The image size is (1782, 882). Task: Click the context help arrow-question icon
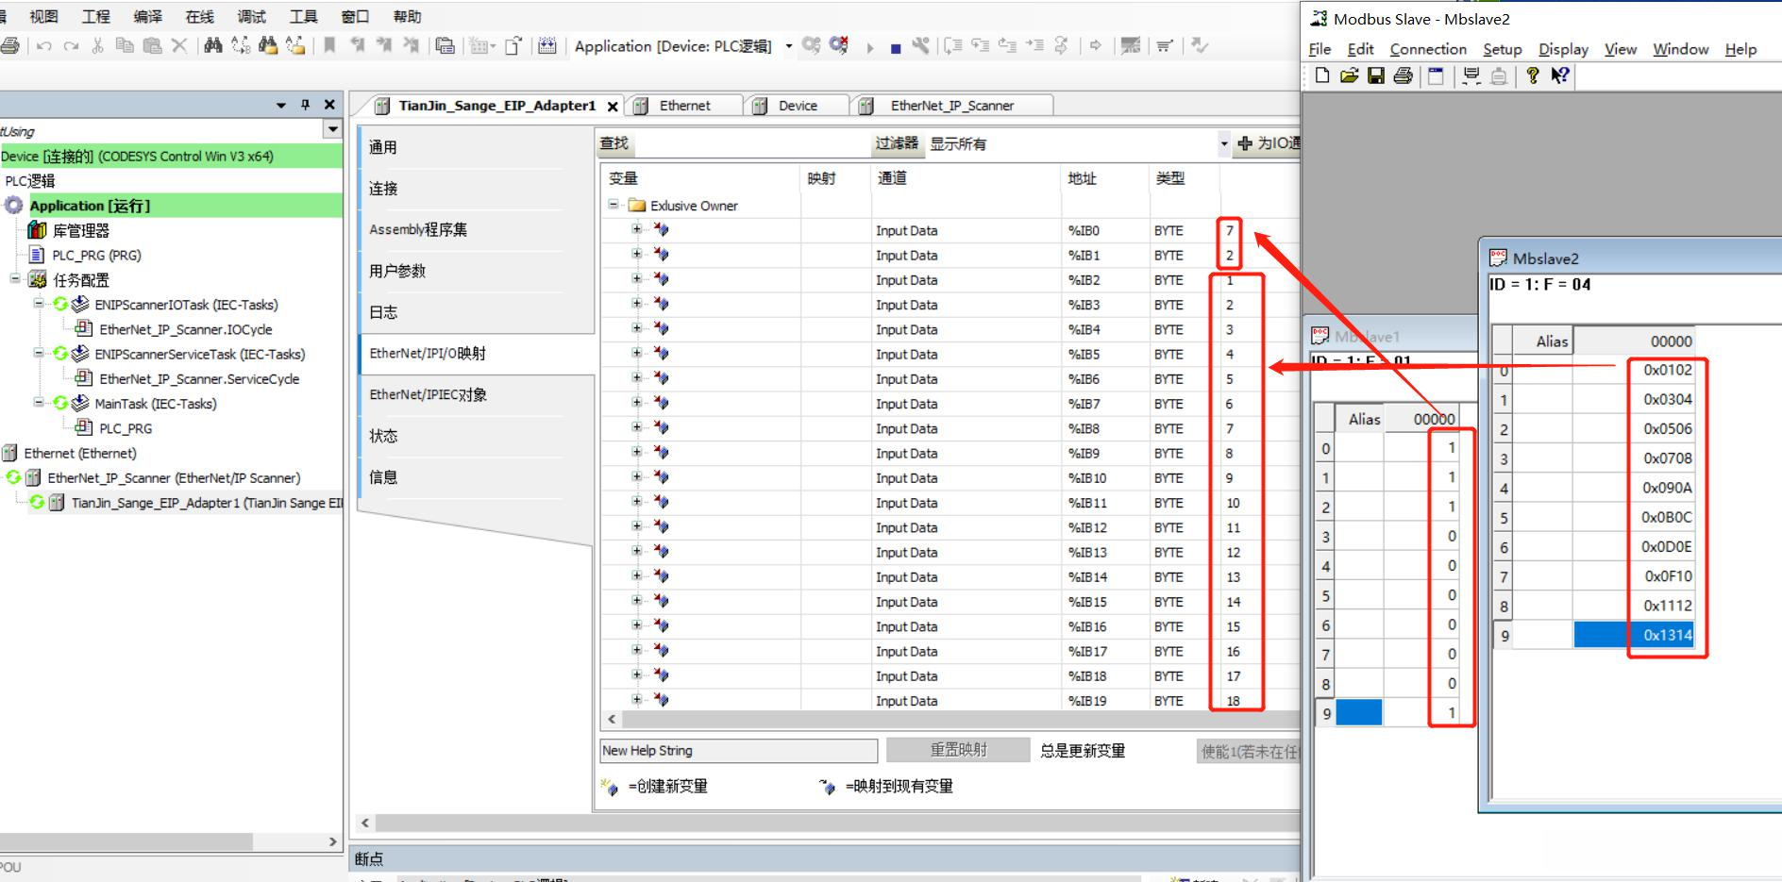1560,75
